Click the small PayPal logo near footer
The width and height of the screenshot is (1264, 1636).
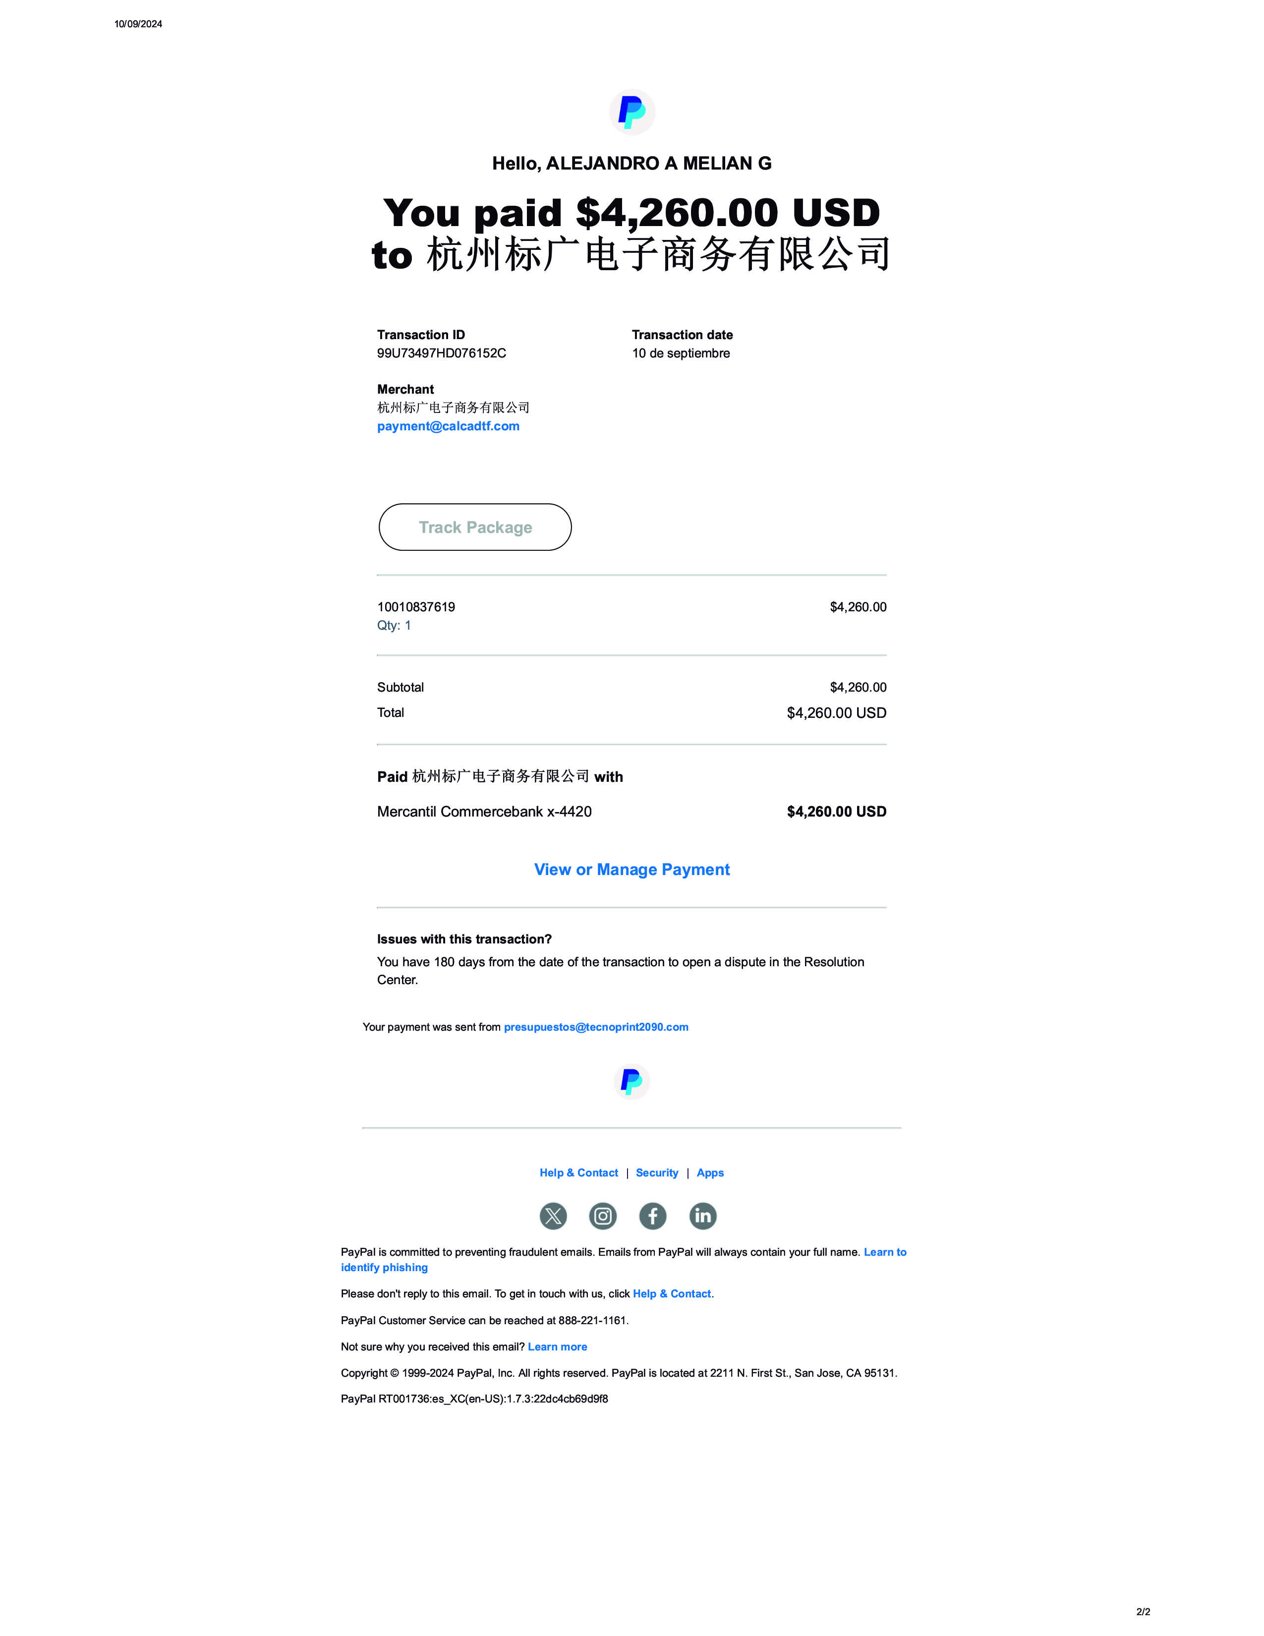[x=632, y=1082]
